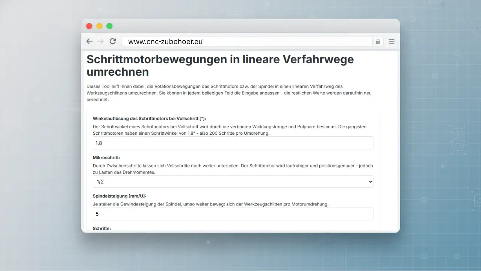
Task: Click the Winkelauflösung input field showing 1.8
Action: [x=233, y=143]
